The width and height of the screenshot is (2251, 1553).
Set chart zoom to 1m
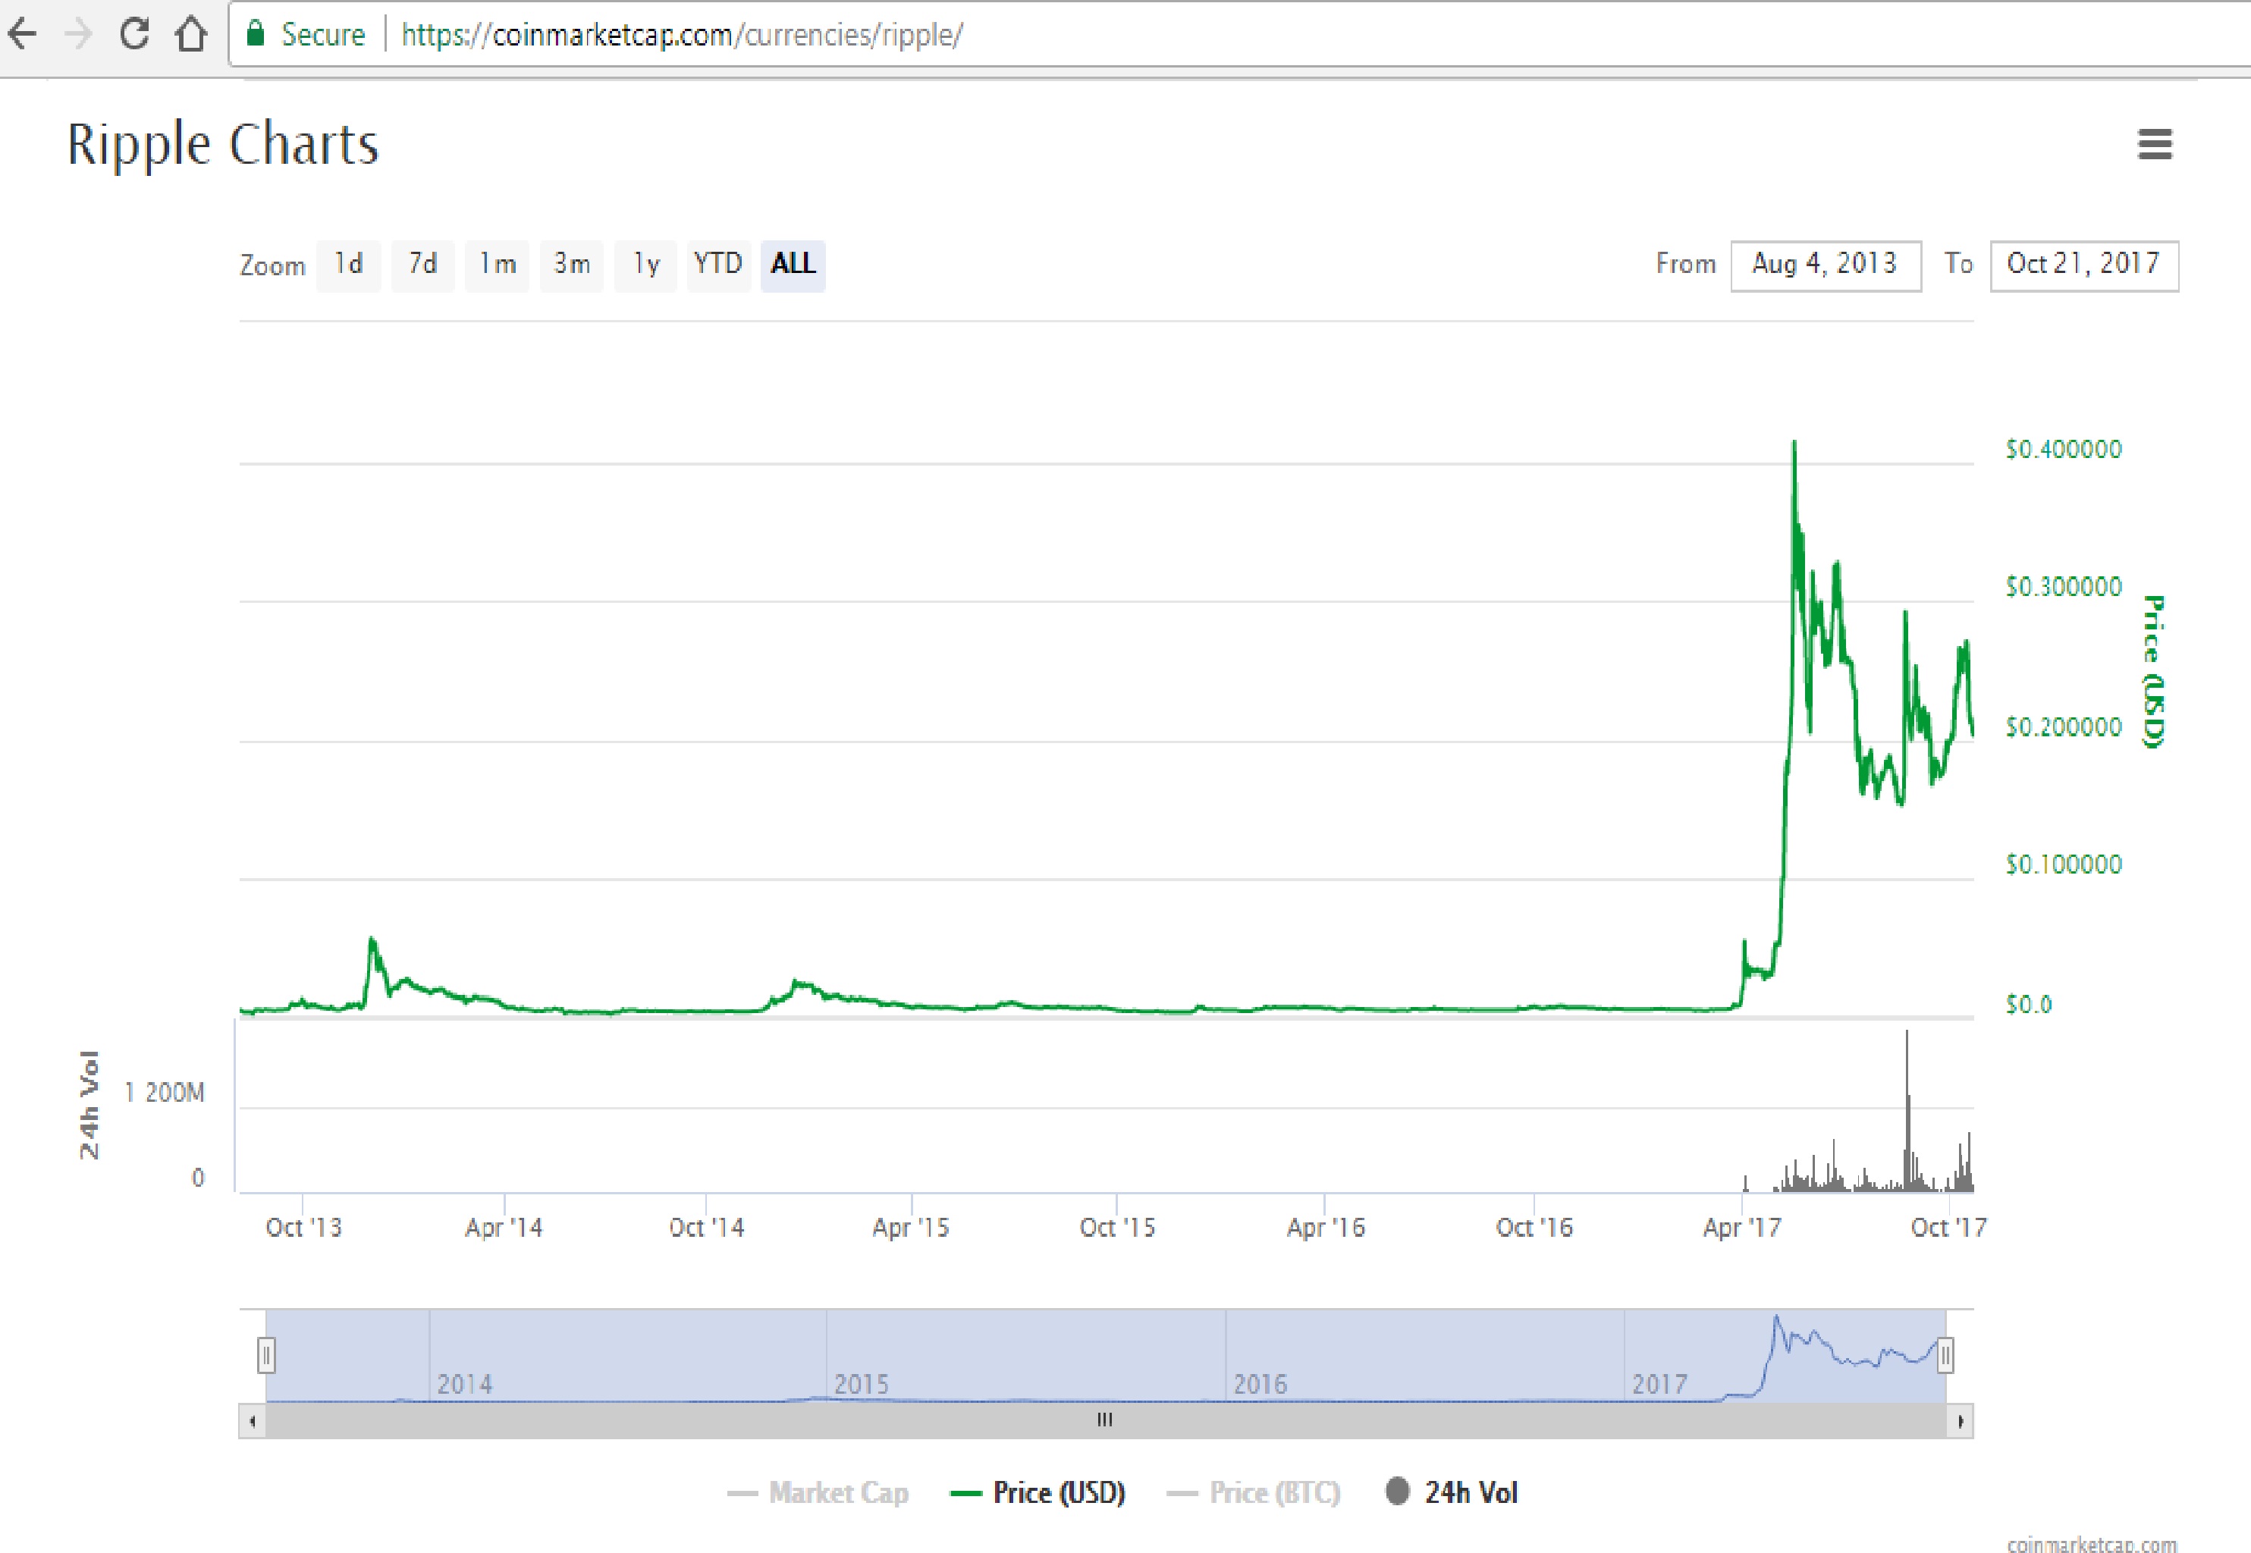pos(498,265)
